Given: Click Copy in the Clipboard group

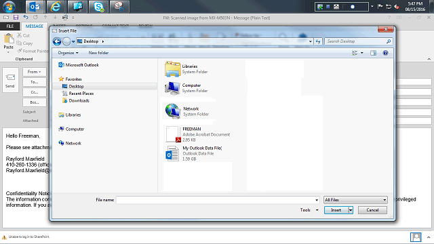Looking at the screenshot, I should tap(24, 43).
